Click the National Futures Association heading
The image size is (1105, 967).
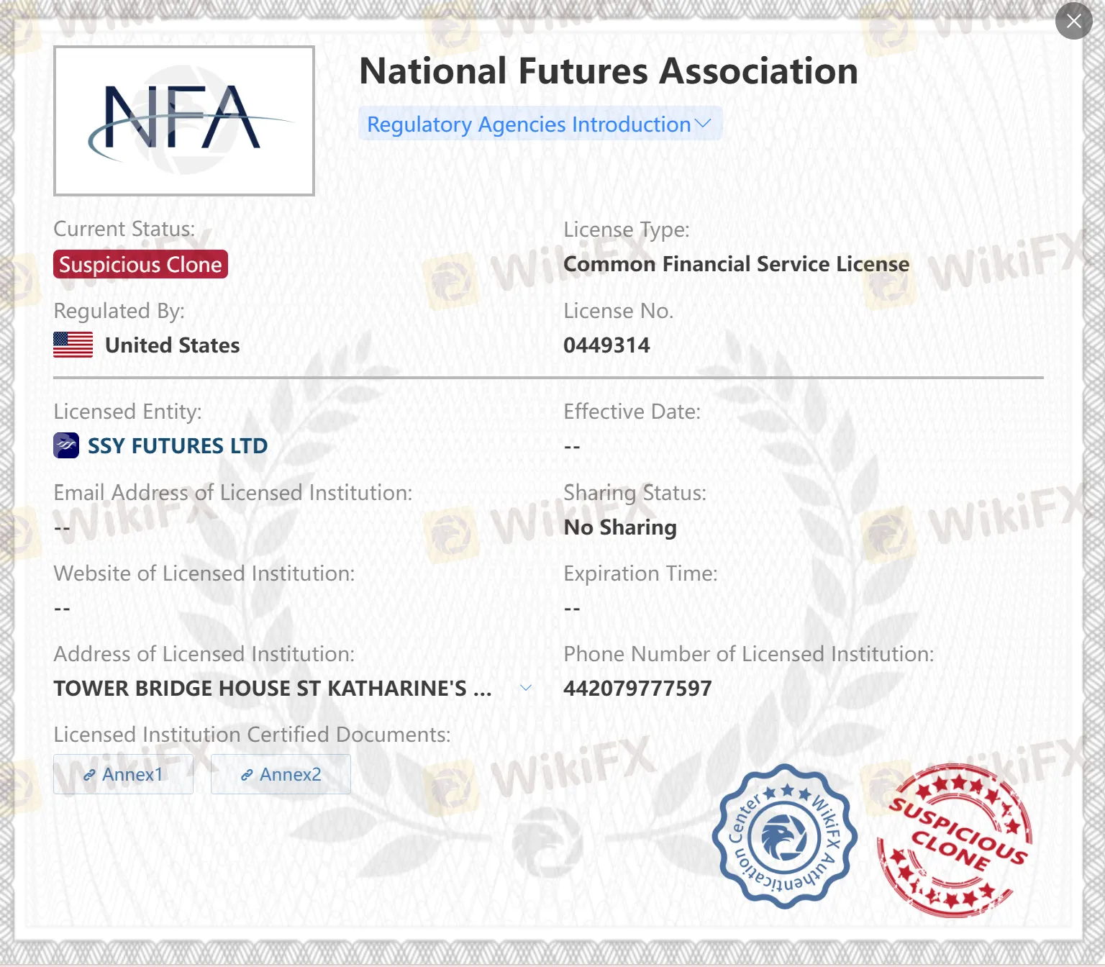tap(609, 71)
